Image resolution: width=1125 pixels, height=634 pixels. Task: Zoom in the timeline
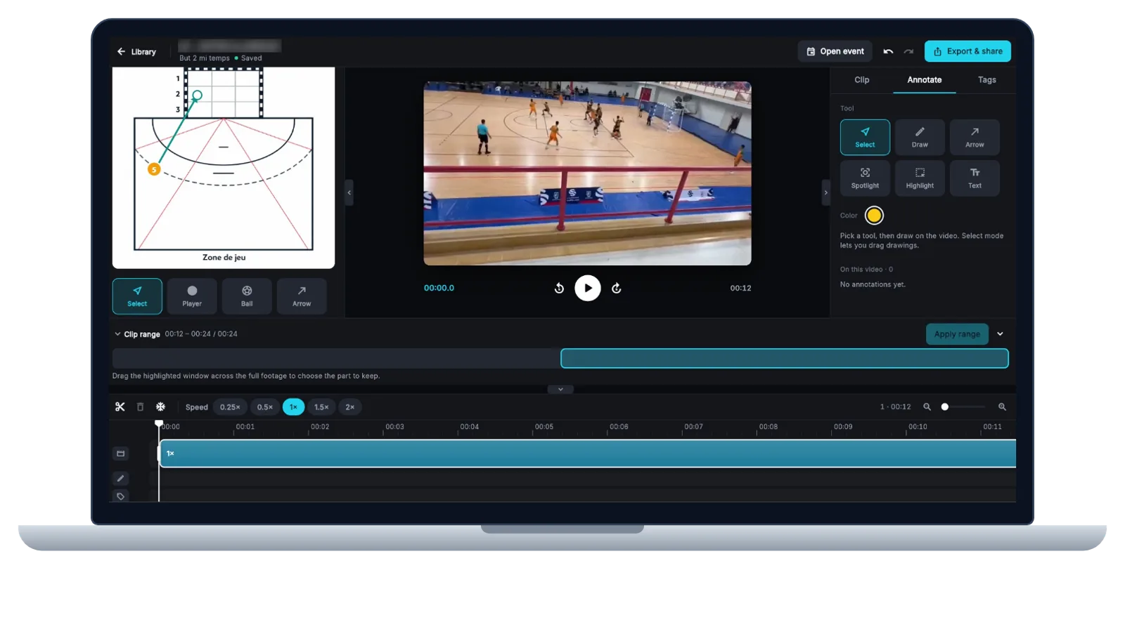[1002, 407]
